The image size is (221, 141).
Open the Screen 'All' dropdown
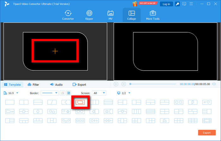99,93
